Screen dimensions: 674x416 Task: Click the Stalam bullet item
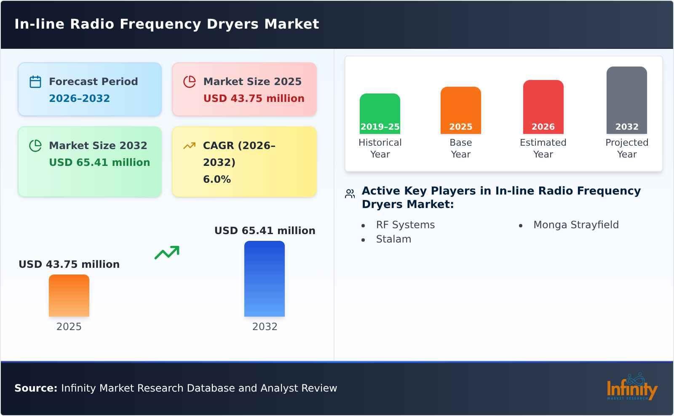tap(393, 239)
